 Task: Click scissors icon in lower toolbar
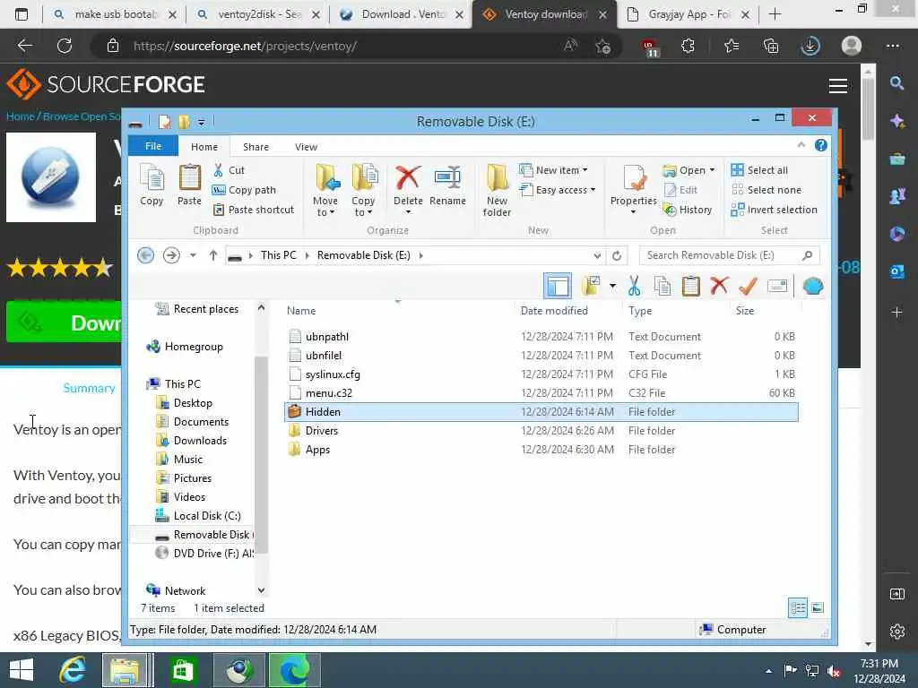[x=634, y=286]
